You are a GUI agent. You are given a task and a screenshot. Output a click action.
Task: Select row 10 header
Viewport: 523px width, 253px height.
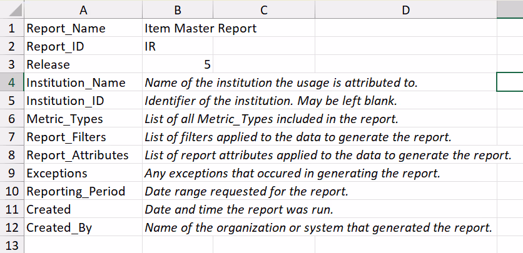tap(12, 191)
